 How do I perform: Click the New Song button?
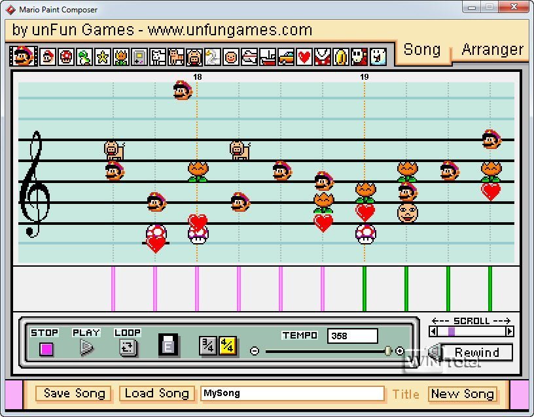[463, 394]
